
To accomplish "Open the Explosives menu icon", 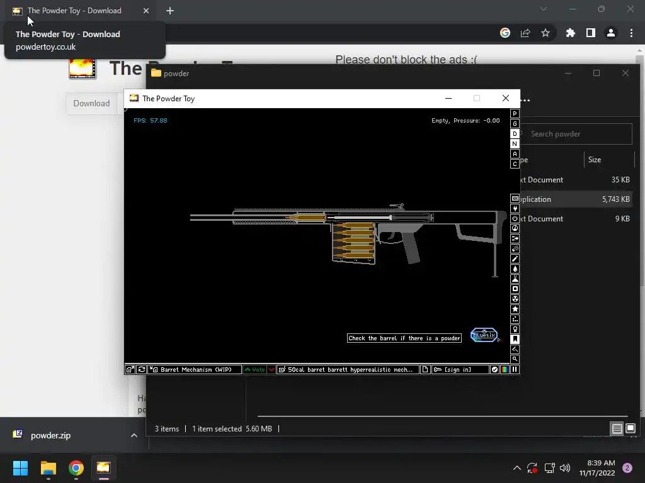I will click(515, 248).
